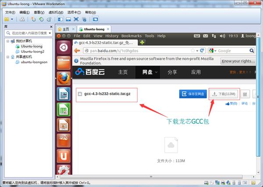Open LibreOffice Writer from the launcher
The height and width of the screenshot is (187, 263).
click(x=64, y=94)
